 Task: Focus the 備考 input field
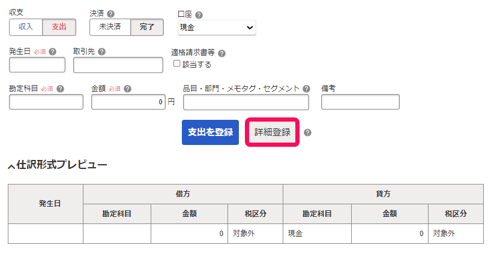(360, 102)
